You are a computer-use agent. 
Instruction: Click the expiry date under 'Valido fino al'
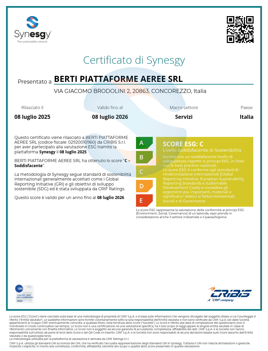110,117
